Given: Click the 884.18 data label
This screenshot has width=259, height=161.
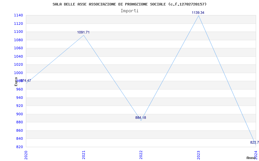Looking at the screenshot, I should coord(141,118).
